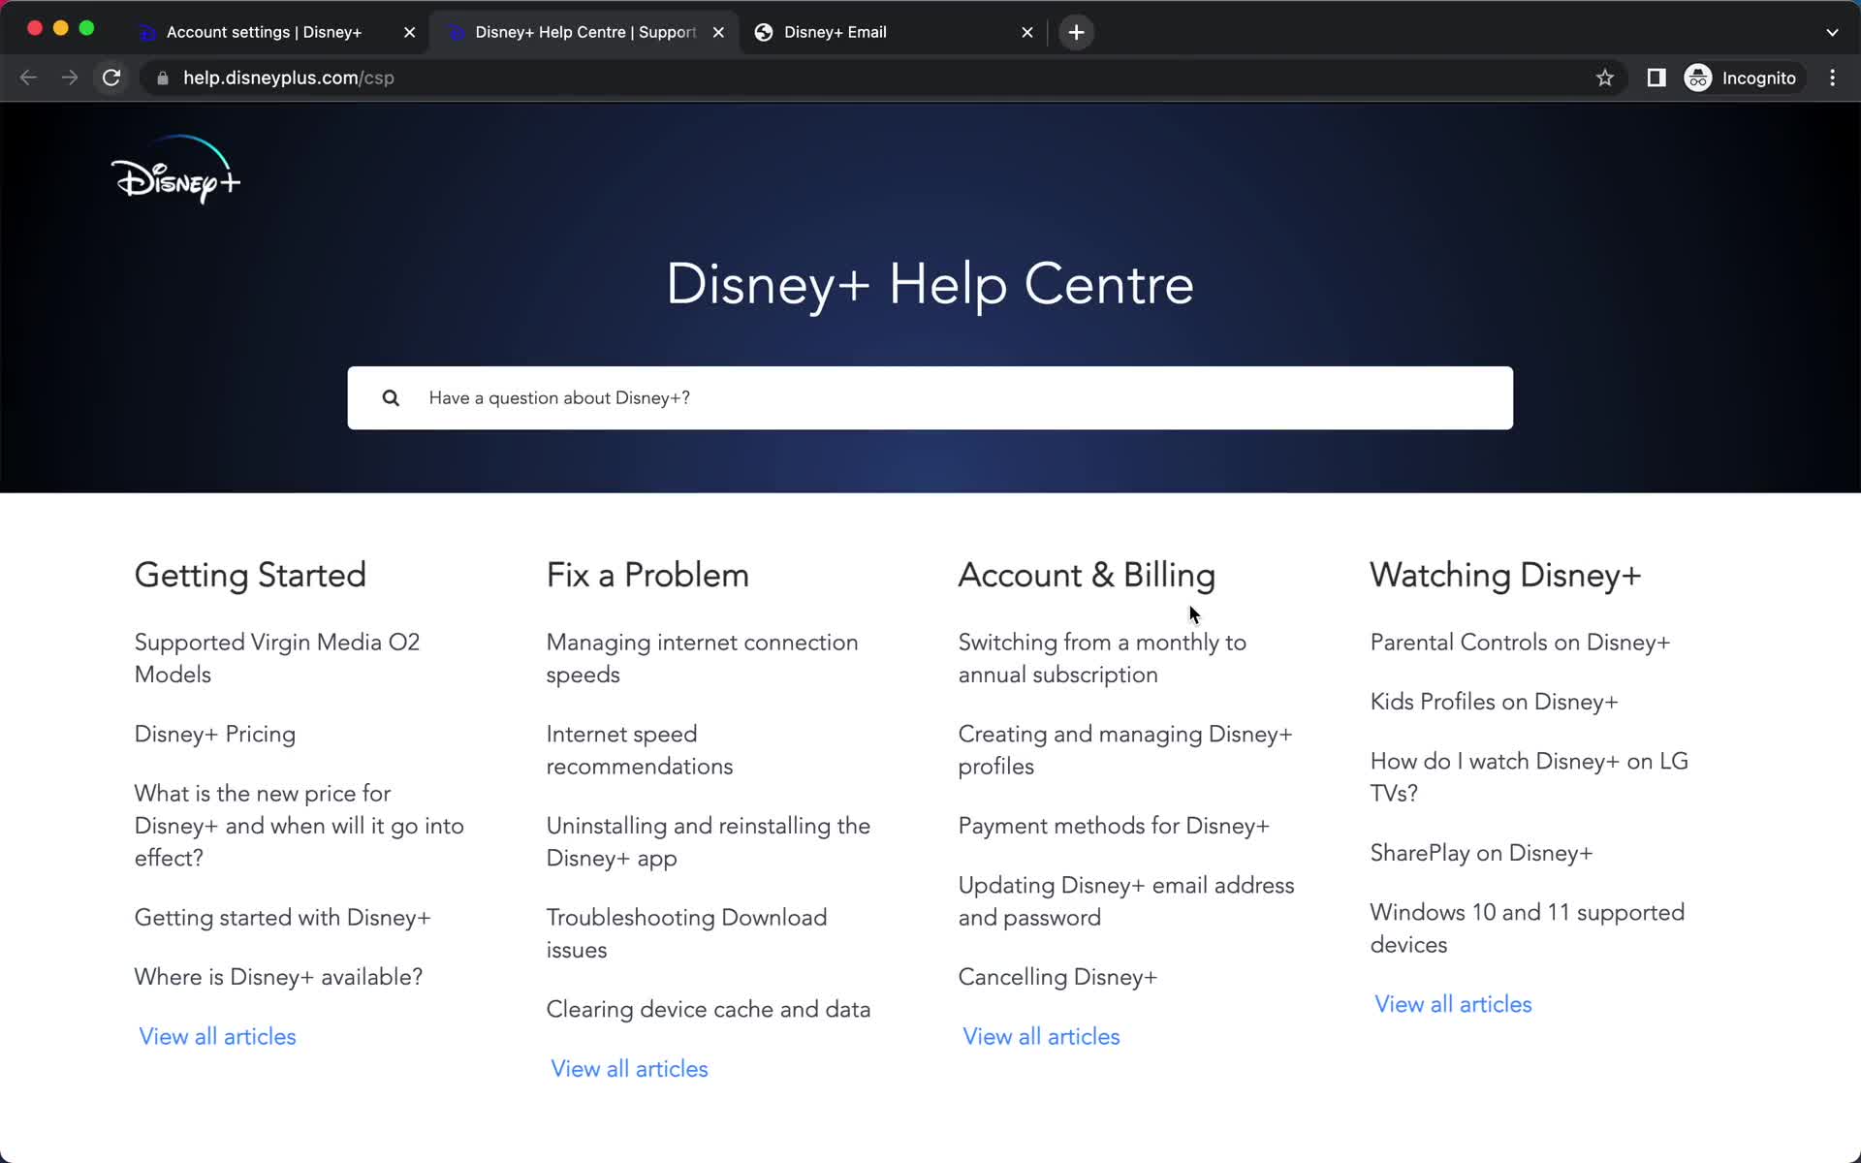Open Getting started with Disney+ article
Viewport: 1861px width, 1163px height.
pyautogui.click(x=283, y=918)
